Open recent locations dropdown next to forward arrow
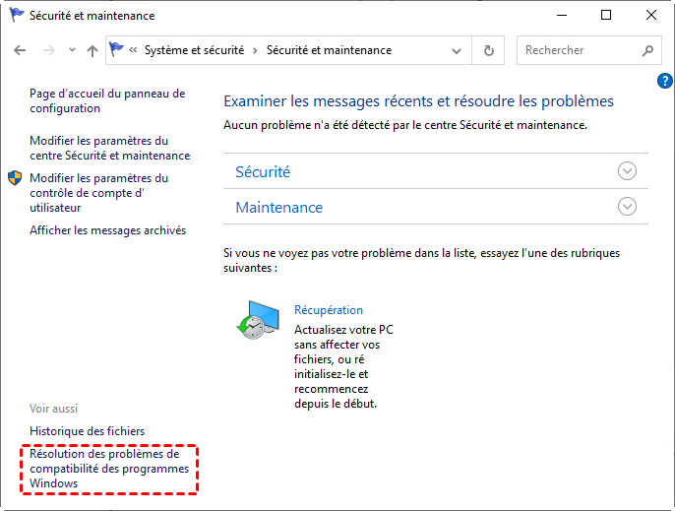The width and height of the screenshot is (675, 511). (73, 50)
